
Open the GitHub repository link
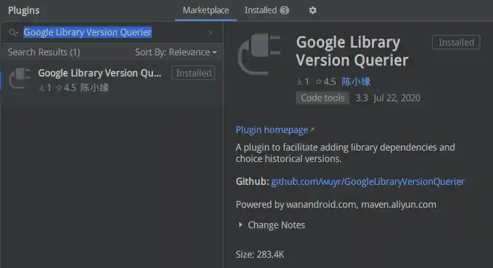tap(368, 181)
